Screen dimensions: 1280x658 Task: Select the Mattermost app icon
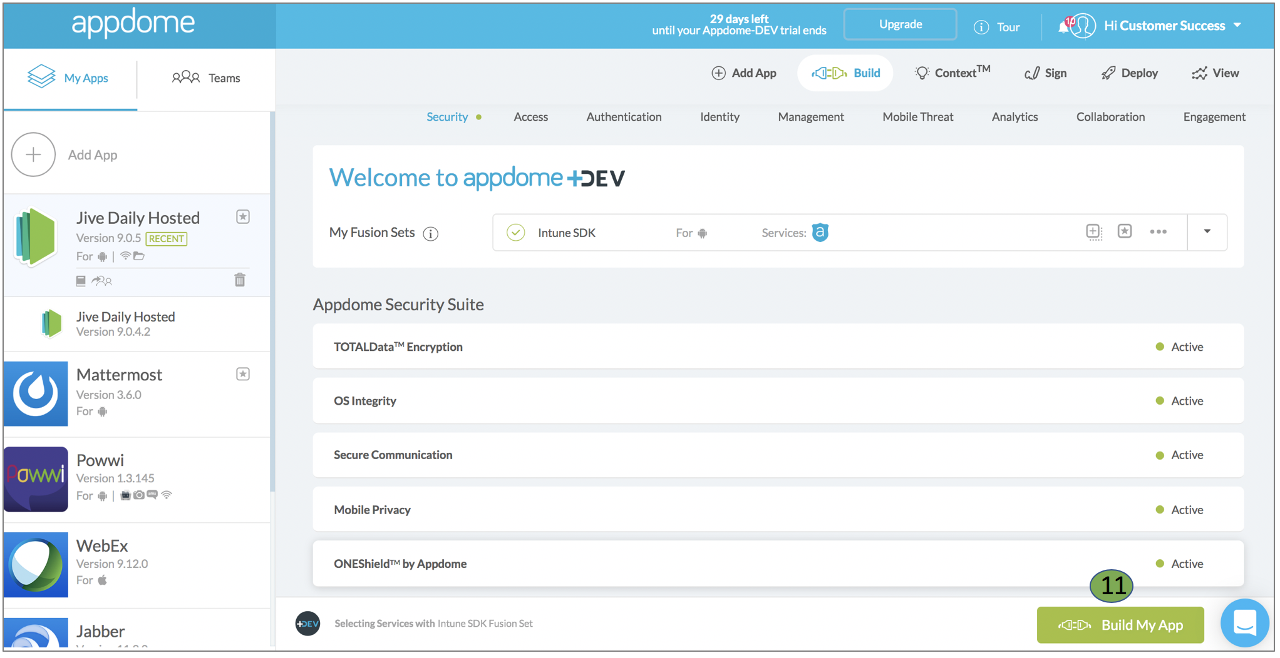36,394
